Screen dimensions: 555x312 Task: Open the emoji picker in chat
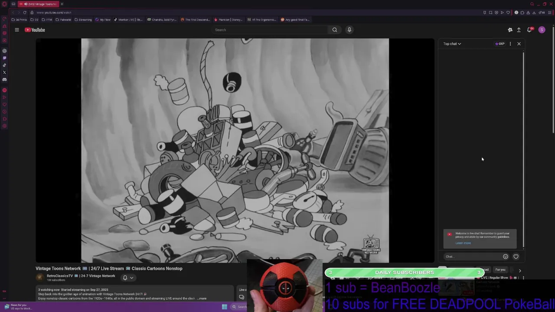pyautogui.click(x=506, y=257)
